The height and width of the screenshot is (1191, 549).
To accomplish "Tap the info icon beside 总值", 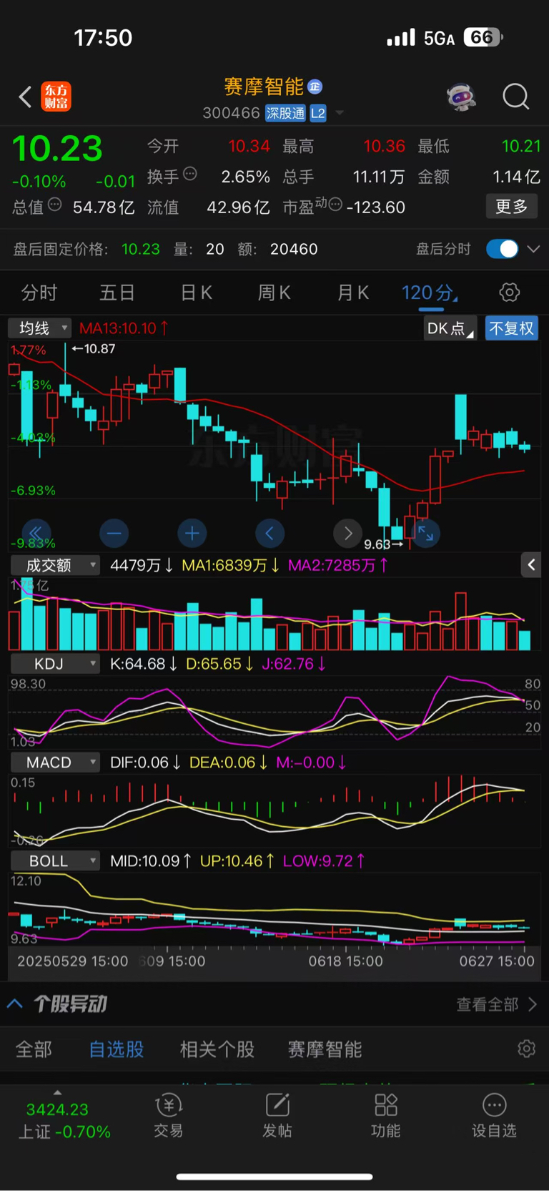I will [54, 205].
